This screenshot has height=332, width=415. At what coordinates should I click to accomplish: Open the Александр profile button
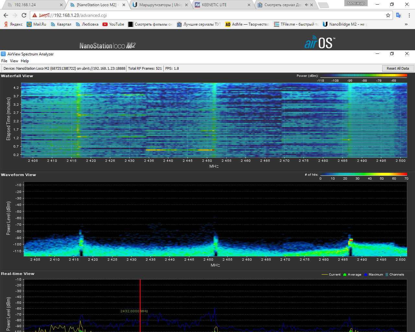pyautogui.click(x=356, y=3)
